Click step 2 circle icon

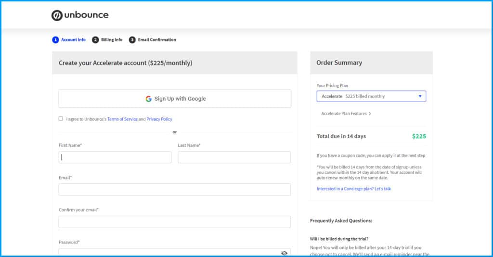95,40
